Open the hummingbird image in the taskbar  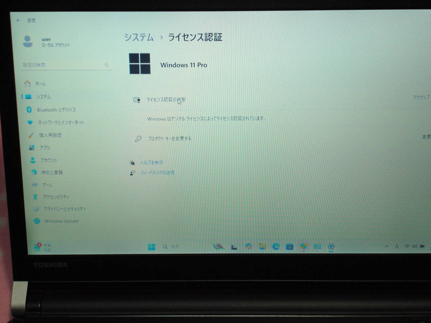tap(218, 247)
